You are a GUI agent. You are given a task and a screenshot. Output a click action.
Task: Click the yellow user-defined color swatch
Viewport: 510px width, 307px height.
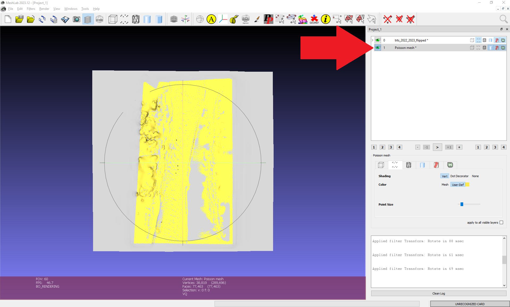coord(467,185)
